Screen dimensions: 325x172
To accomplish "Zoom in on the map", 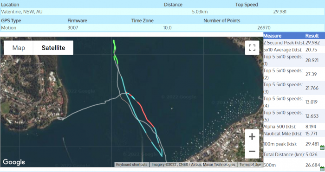I will click(252, 137).
